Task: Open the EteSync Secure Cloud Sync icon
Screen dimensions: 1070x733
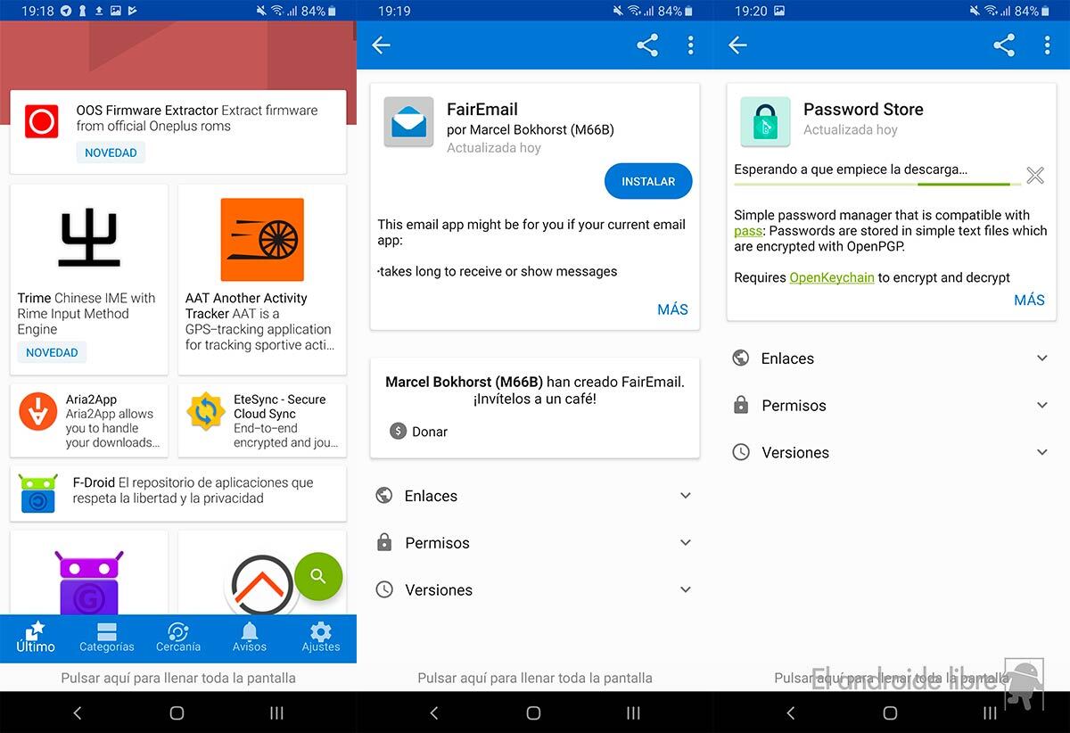Action: 205,411
